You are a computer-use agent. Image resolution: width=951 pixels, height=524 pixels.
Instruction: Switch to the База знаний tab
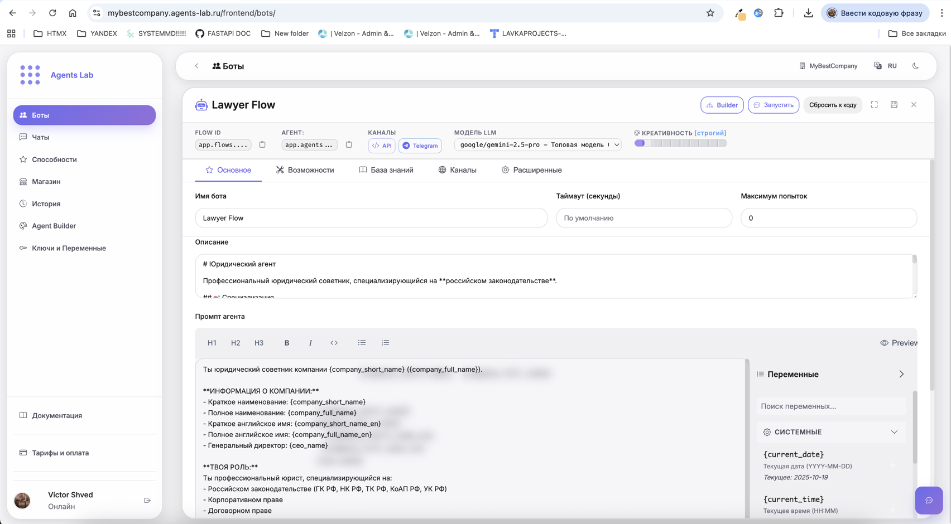tap(386, 170)
